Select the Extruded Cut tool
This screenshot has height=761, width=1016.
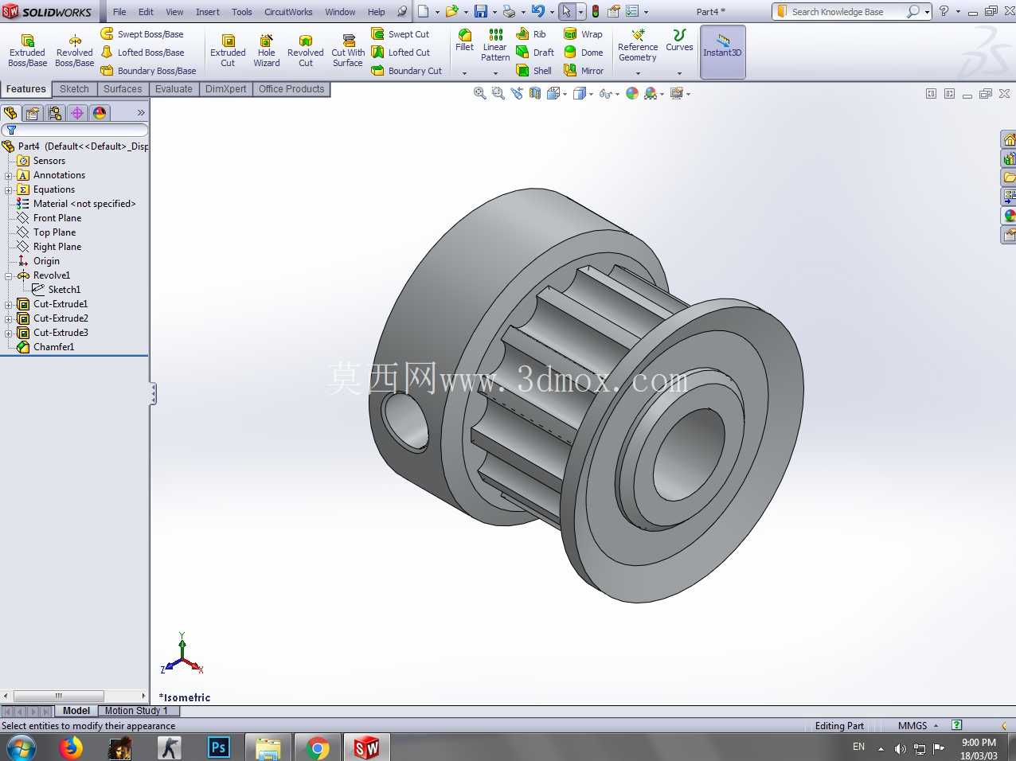click(x=228, y=51)
